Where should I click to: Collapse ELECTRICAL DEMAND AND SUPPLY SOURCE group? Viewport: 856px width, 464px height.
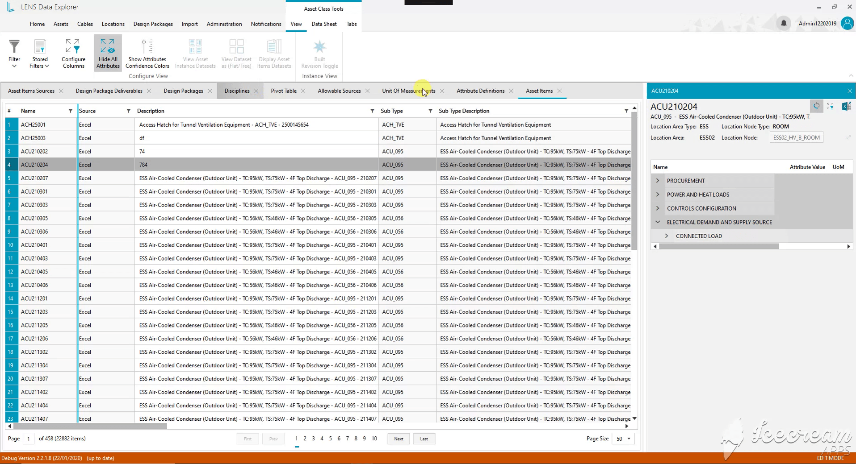[x=658, y=222]
